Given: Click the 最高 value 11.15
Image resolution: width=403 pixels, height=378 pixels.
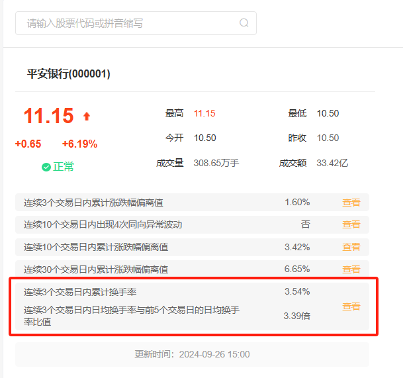Looking at the screenshot, I should pyautogui.click(x=204, y=113).
